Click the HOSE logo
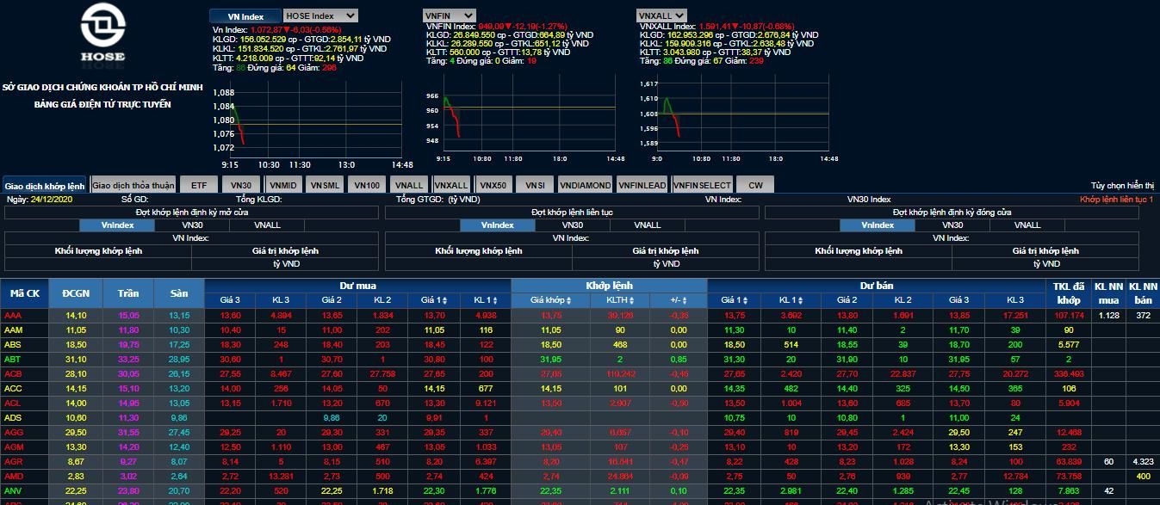This screenshot has width=1160, height=505. coord(102,34)
